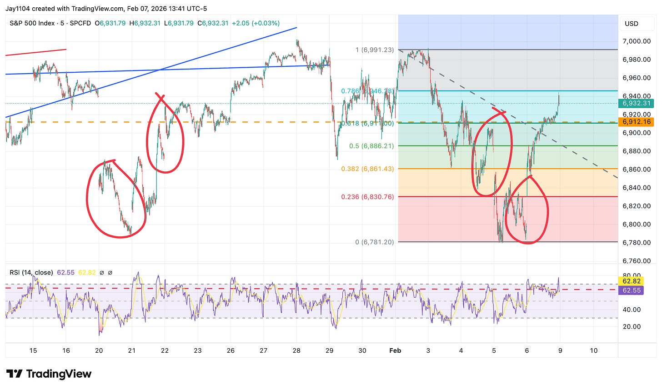Select the Low value L6,931.79 in legend

point(180,23)
